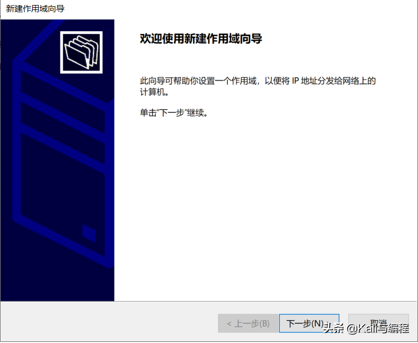This screenshot has width=418, height=343.
Task: Click the window title 新建作用域向导
Action: 35,9
